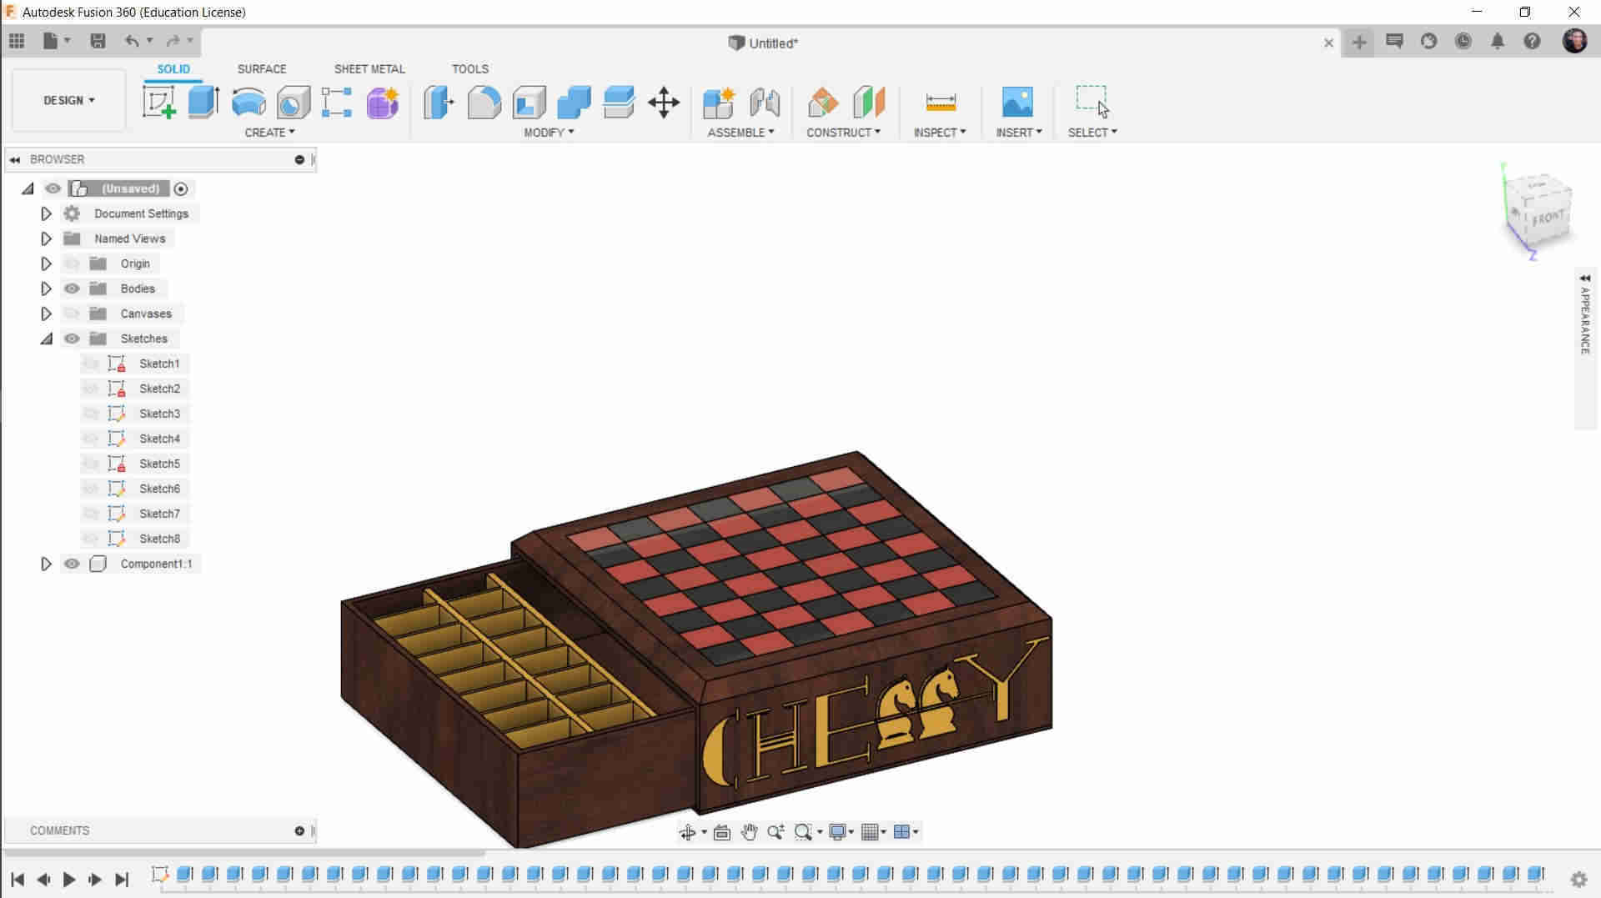
Task: Open the Job Status clock icon
Action: click(1463, 41)
